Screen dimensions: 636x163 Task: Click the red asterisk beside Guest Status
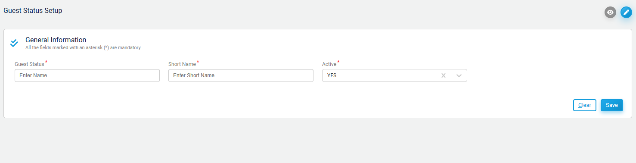point(46,63)
